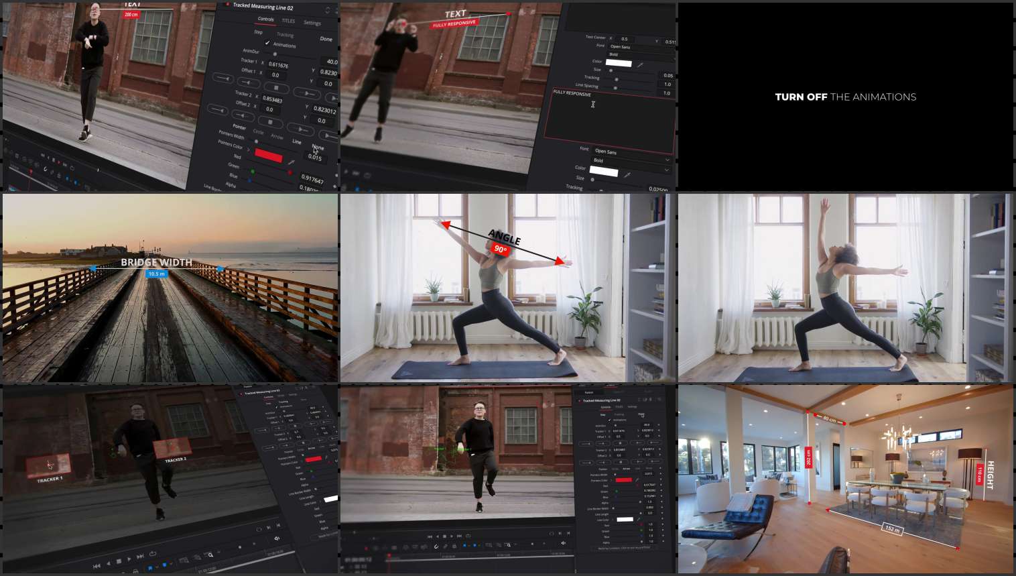Click the magnifier zoom icon in bottom-left frame

click(210, 555)
